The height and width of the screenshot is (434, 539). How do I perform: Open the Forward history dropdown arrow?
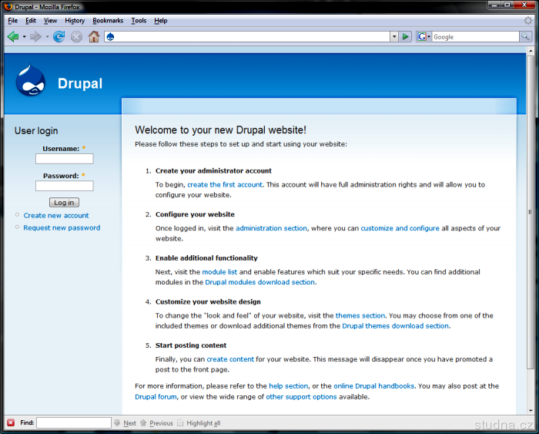(47, 36)
